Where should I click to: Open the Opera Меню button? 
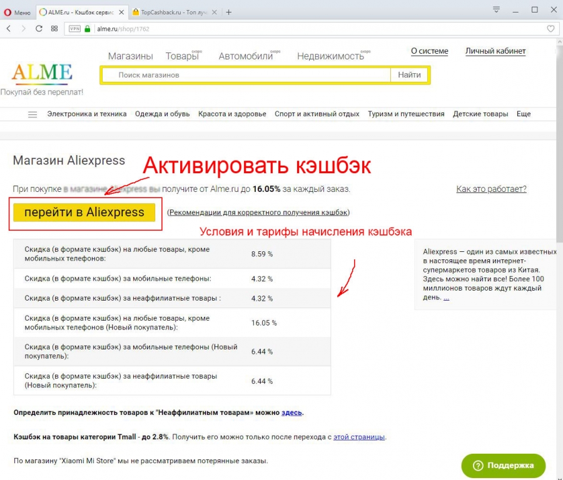pos(18,12)
